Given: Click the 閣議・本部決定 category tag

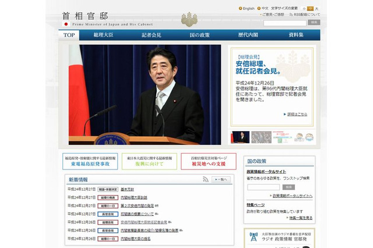Looking at the screenshot, I should pyautogui.click(x=108, y=189).
